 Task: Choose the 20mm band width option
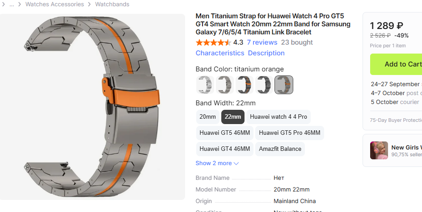207,117
